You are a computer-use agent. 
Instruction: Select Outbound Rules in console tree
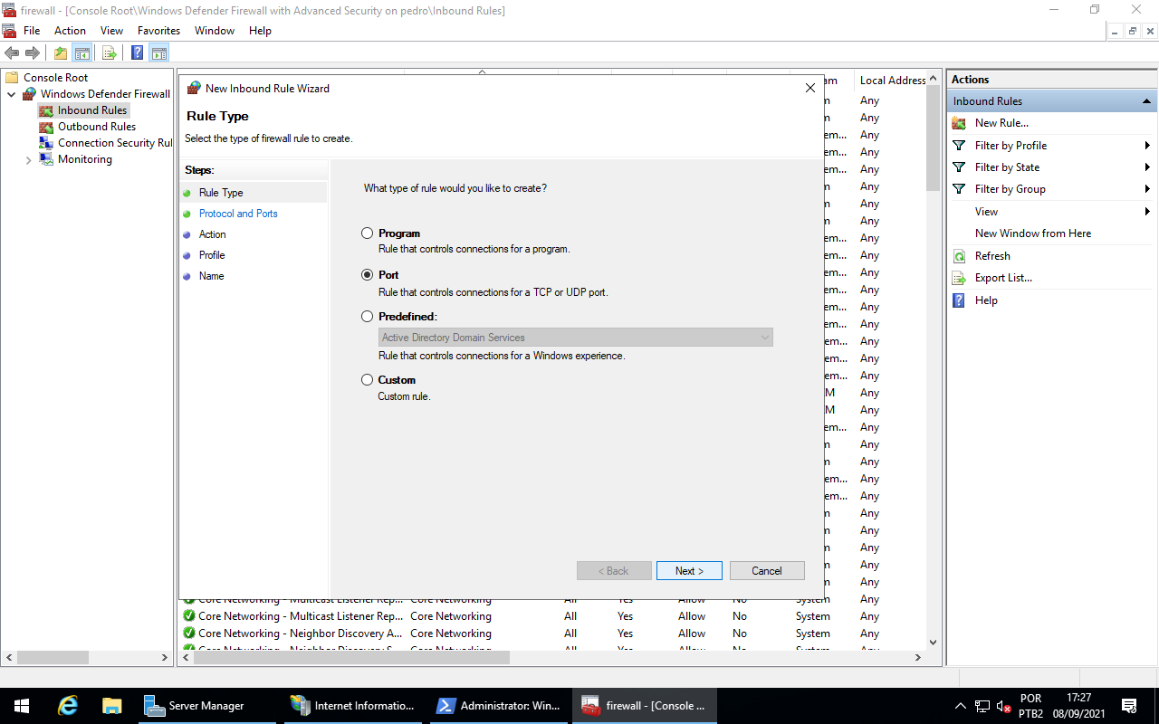click(96, 127)
